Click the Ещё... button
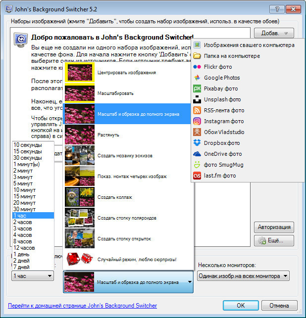This screenshot has width=306, height=318. coord(274,240)
